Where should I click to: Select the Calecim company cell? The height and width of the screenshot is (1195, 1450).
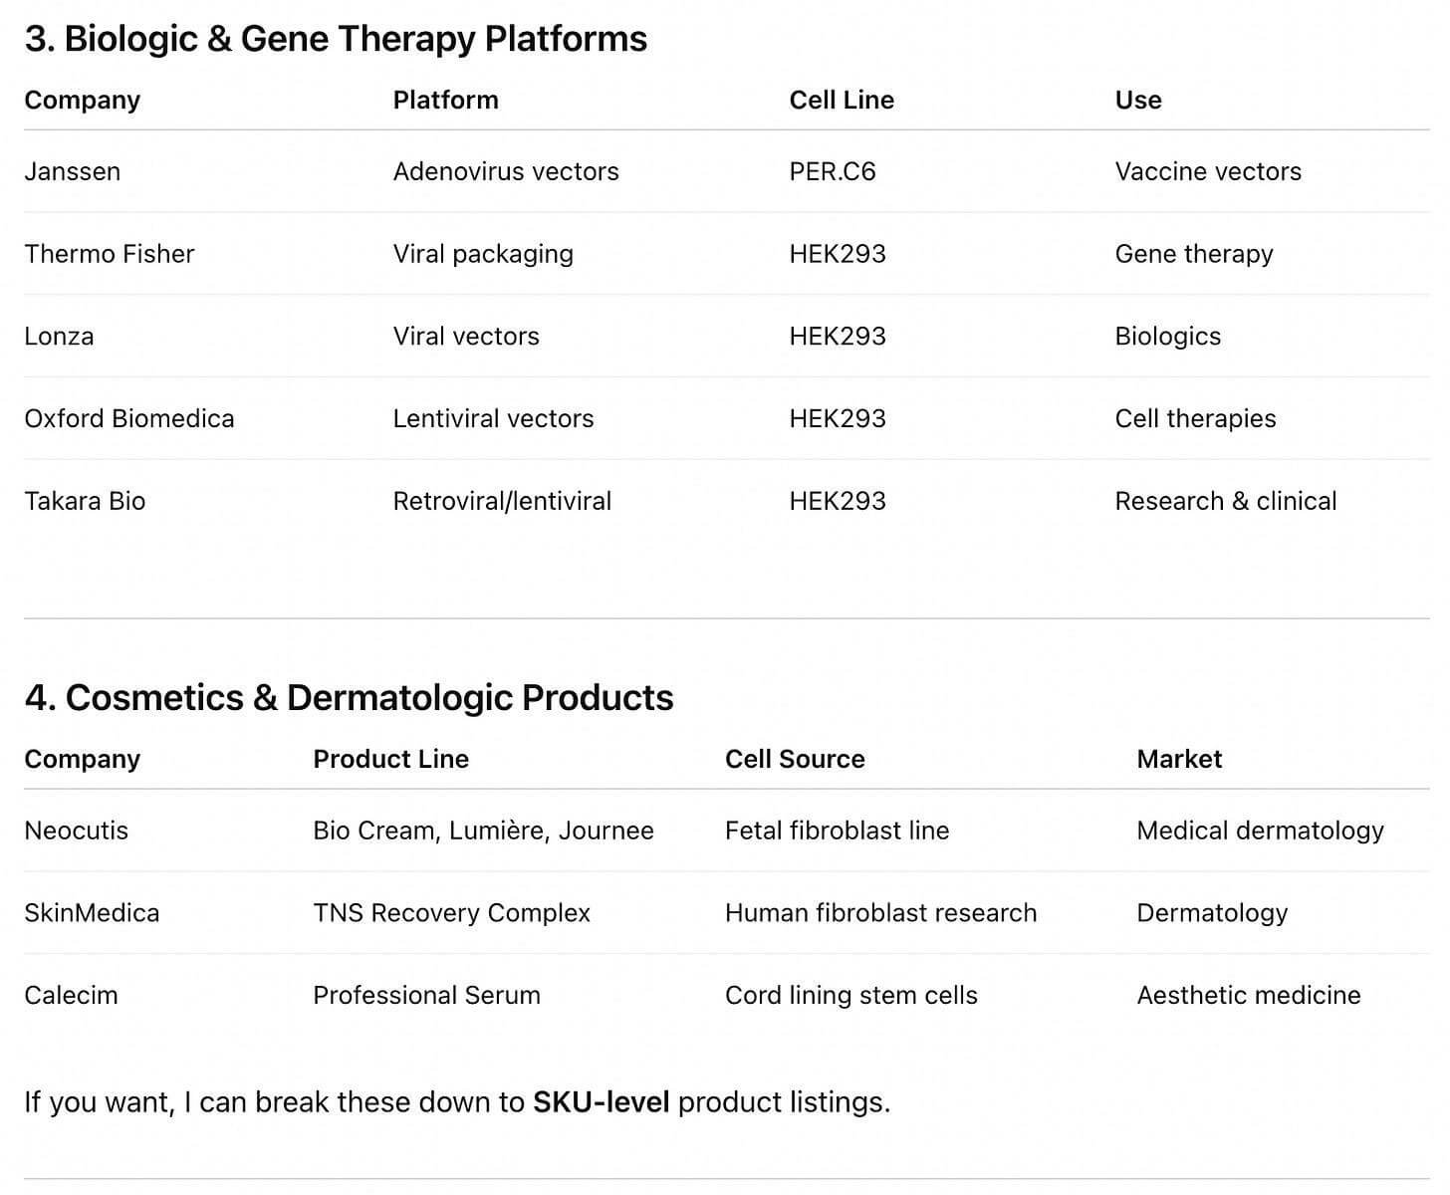71,995
